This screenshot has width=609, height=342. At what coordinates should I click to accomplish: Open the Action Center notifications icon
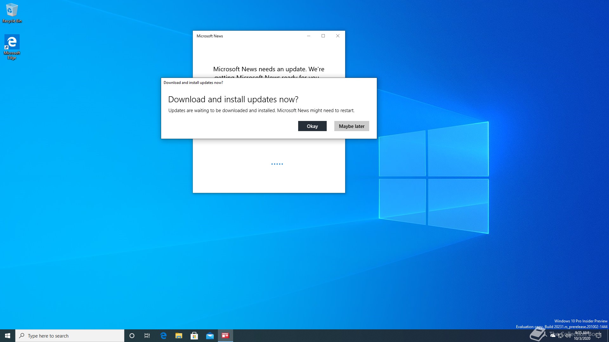[599, 336]
